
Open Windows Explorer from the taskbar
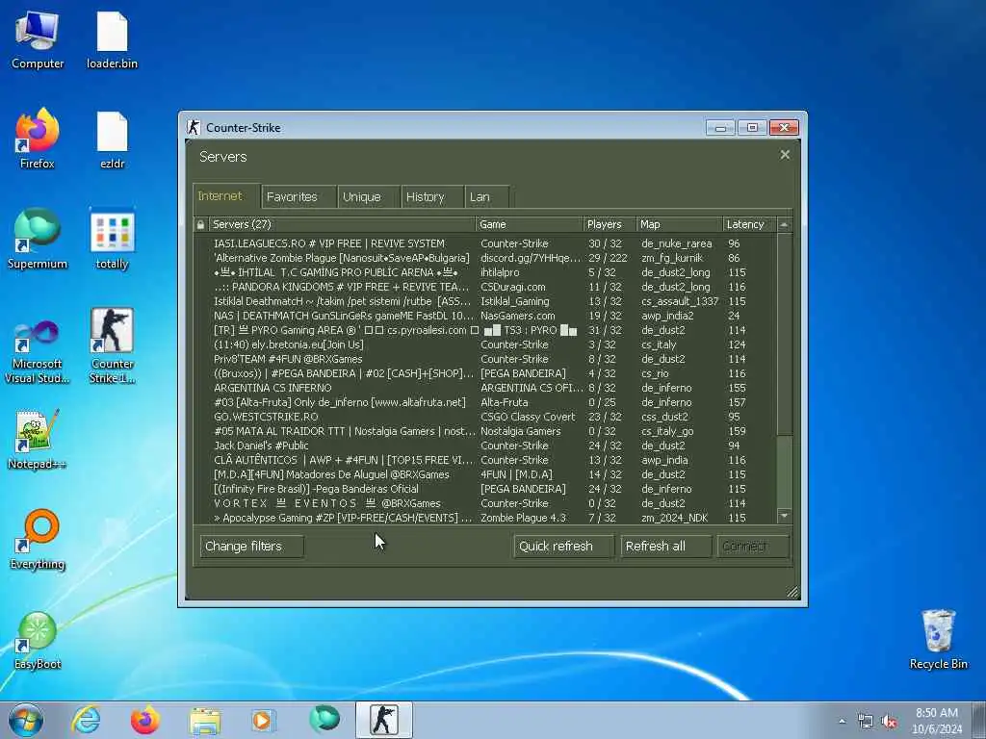click(x=205, y=720)
